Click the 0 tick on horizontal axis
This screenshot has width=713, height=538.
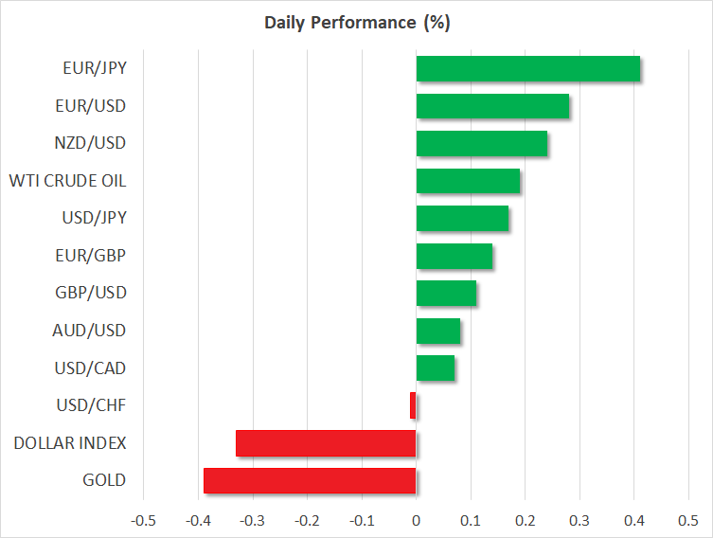coord(416,520)
